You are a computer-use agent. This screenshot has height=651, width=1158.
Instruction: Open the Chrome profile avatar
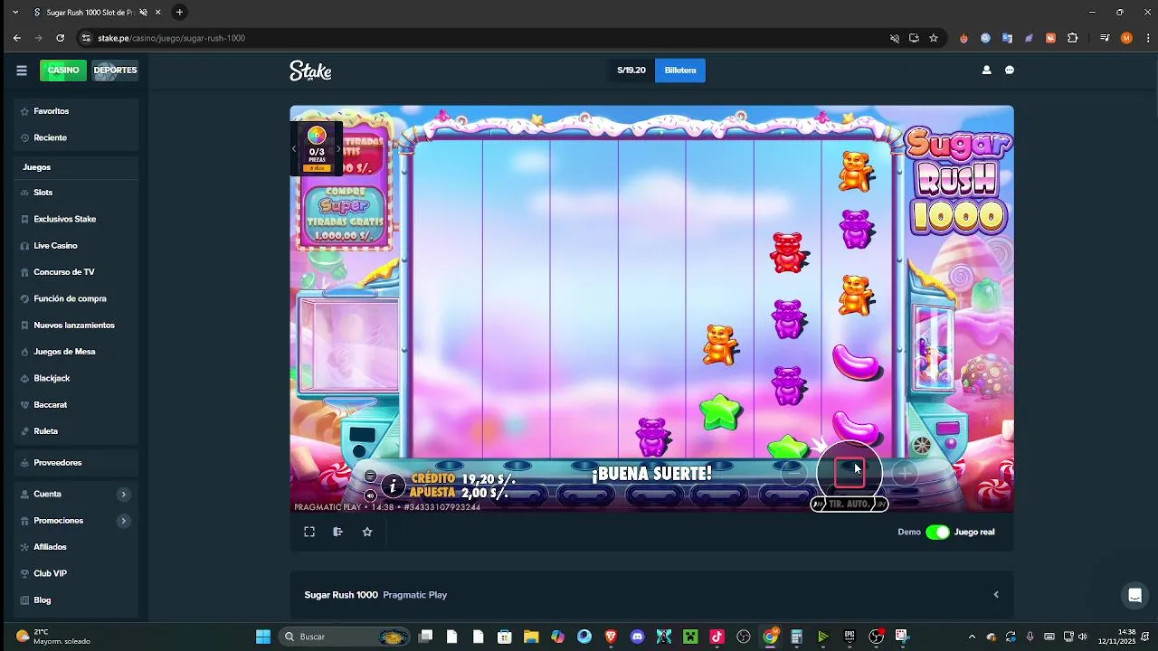click(1126, 38)
